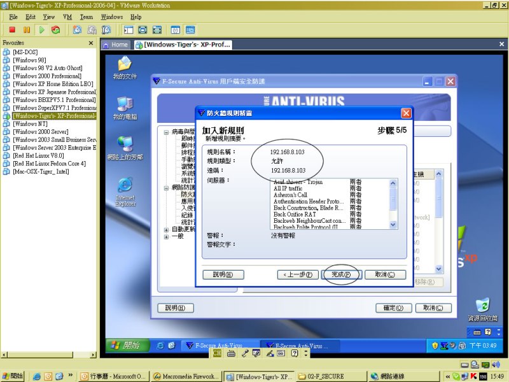Screen dimensions: 509x382
Task: Click the green Power On toolbar icon
Action: pos(41,30)
